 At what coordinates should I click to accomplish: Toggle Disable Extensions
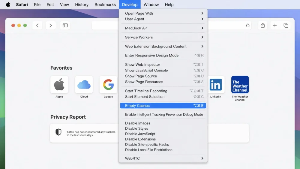click(163, 139)
